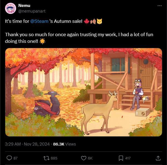Click the 885 reposts count
Image resolution: width=167 pixels, height=165 pixels.
(x=54, y=158)
